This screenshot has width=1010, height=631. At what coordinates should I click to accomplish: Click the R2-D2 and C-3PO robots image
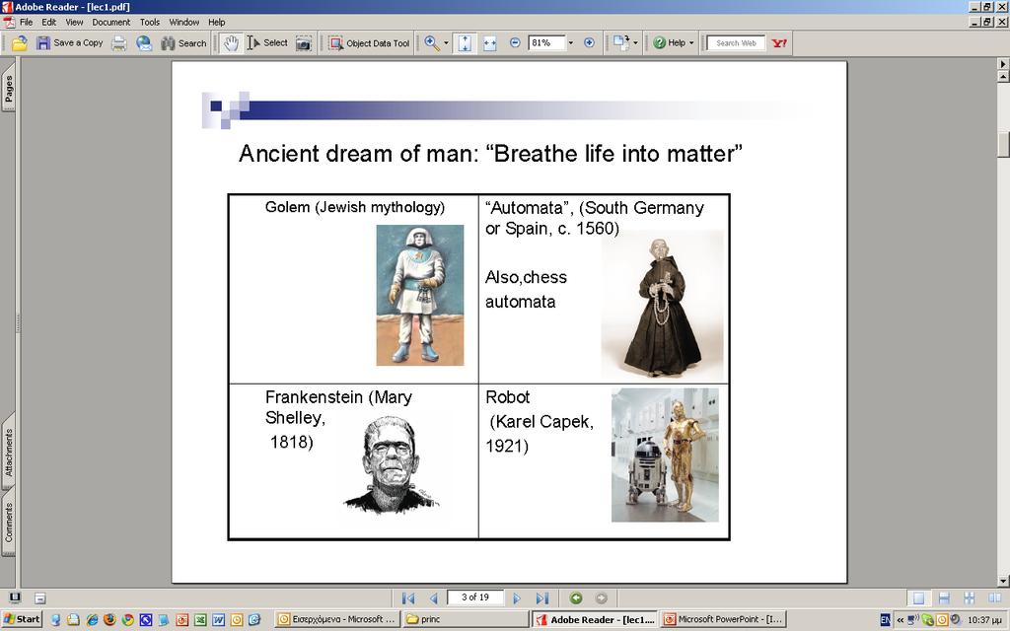point(665,455)
